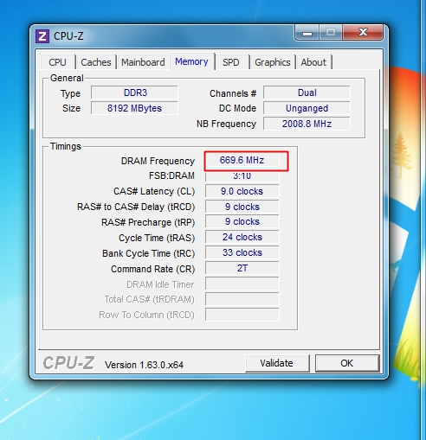This screenshot has width=426, height=440.
Task: Click the empty DRAM Idle Timer field
Action: pyautogui.click(x=242, y=284)
